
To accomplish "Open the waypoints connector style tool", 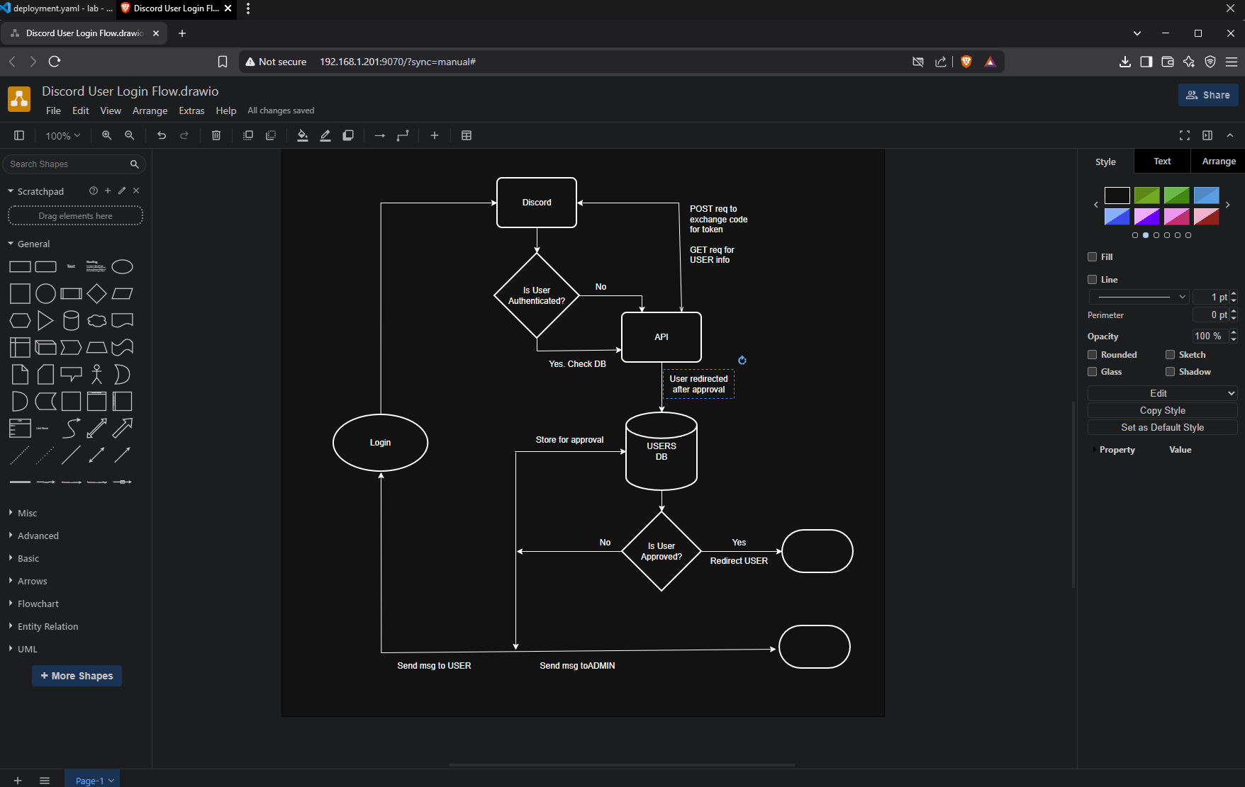I will pyautogui.click(x=403, y=135).
